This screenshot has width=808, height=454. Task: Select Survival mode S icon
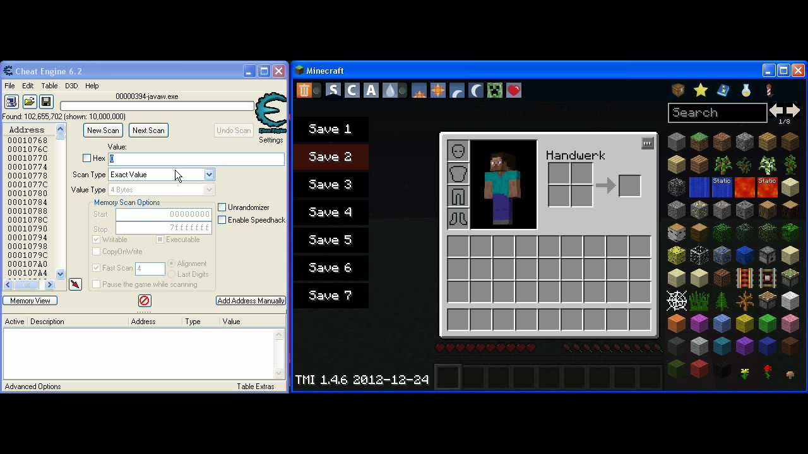point(333,90)
